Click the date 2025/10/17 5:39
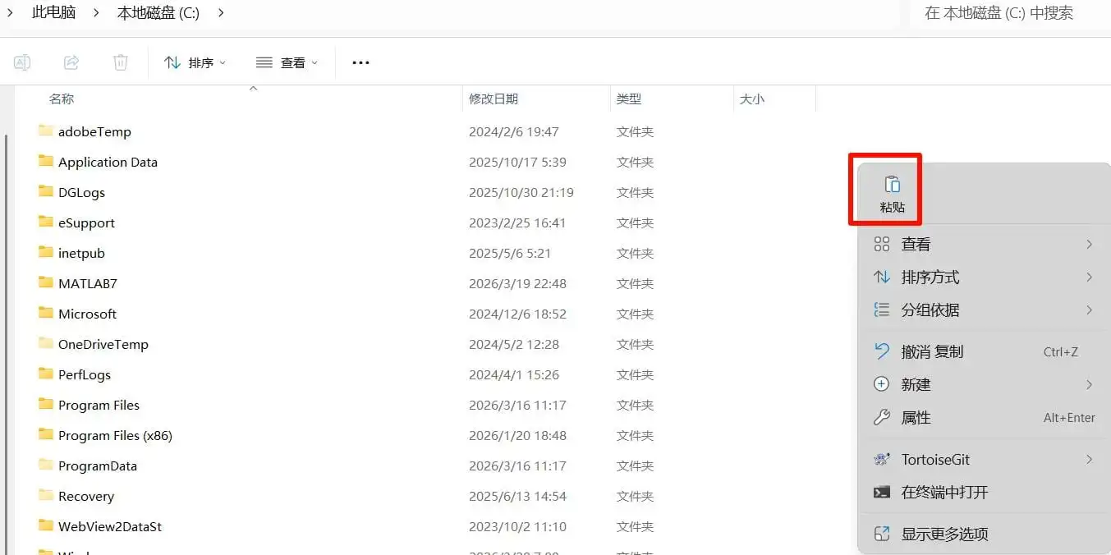Screen dimensions: 1111x555 (517, 162)
